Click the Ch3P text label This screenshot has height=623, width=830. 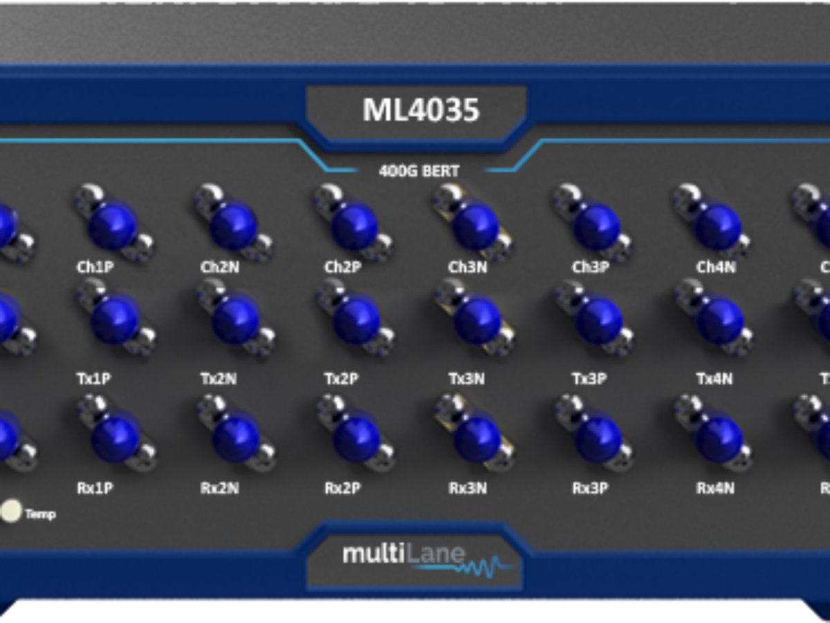click(590, 267)
